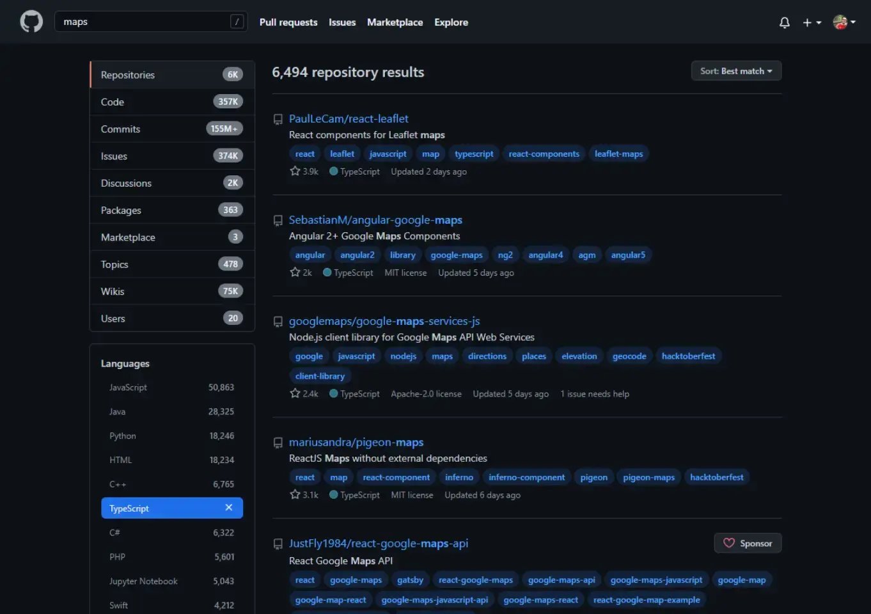Click star icon for PaulLeCam/react-leaflet
This screenshot has height=614, width=871.
(x=295, y=171)
